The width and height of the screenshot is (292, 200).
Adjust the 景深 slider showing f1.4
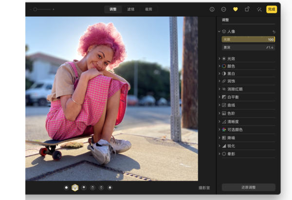[x=248, y=48]
